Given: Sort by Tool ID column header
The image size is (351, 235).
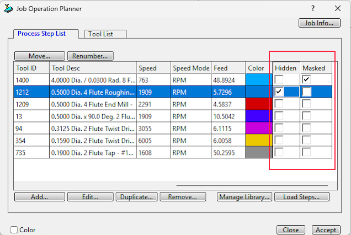Looking at the screenshot, I should point(31,68).
